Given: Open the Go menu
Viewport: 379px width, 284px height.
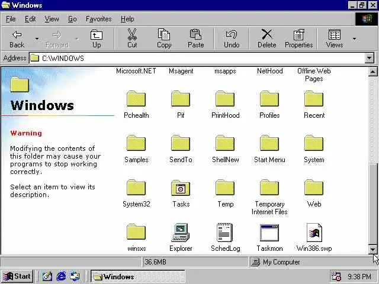Looking at the screenshot, I should 72,19.
